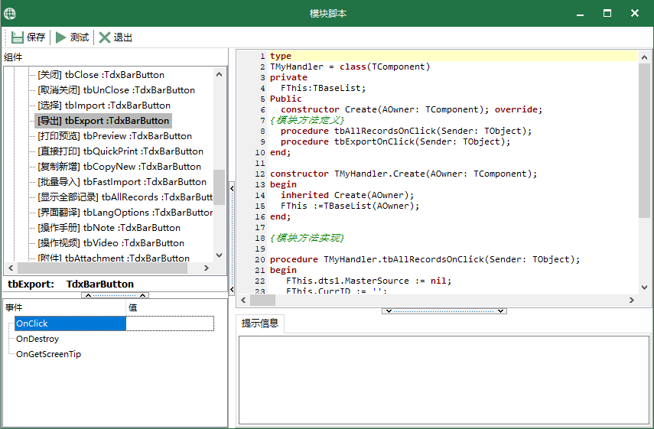Click 'TMyHandler = class(TComponent)' on line 2

click(350, 67)
